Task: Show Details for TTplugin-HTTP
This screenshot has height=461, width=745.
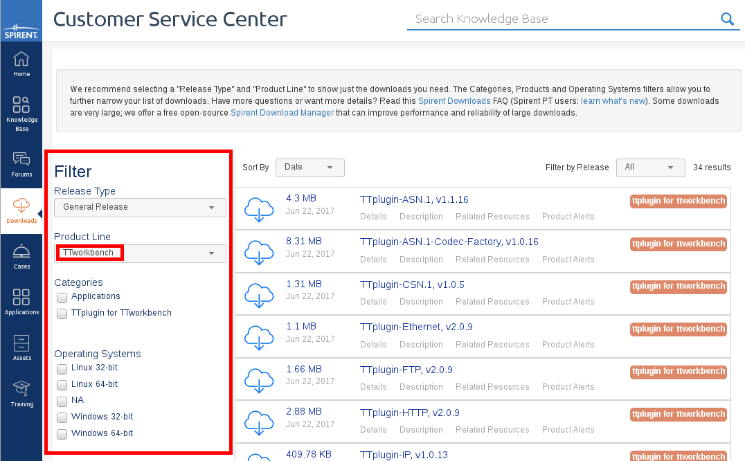Action: click(x=373, y=430)
